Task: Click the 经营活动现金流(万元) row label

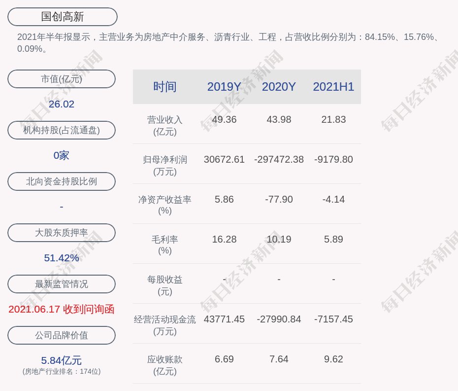Action: point(165,325)
